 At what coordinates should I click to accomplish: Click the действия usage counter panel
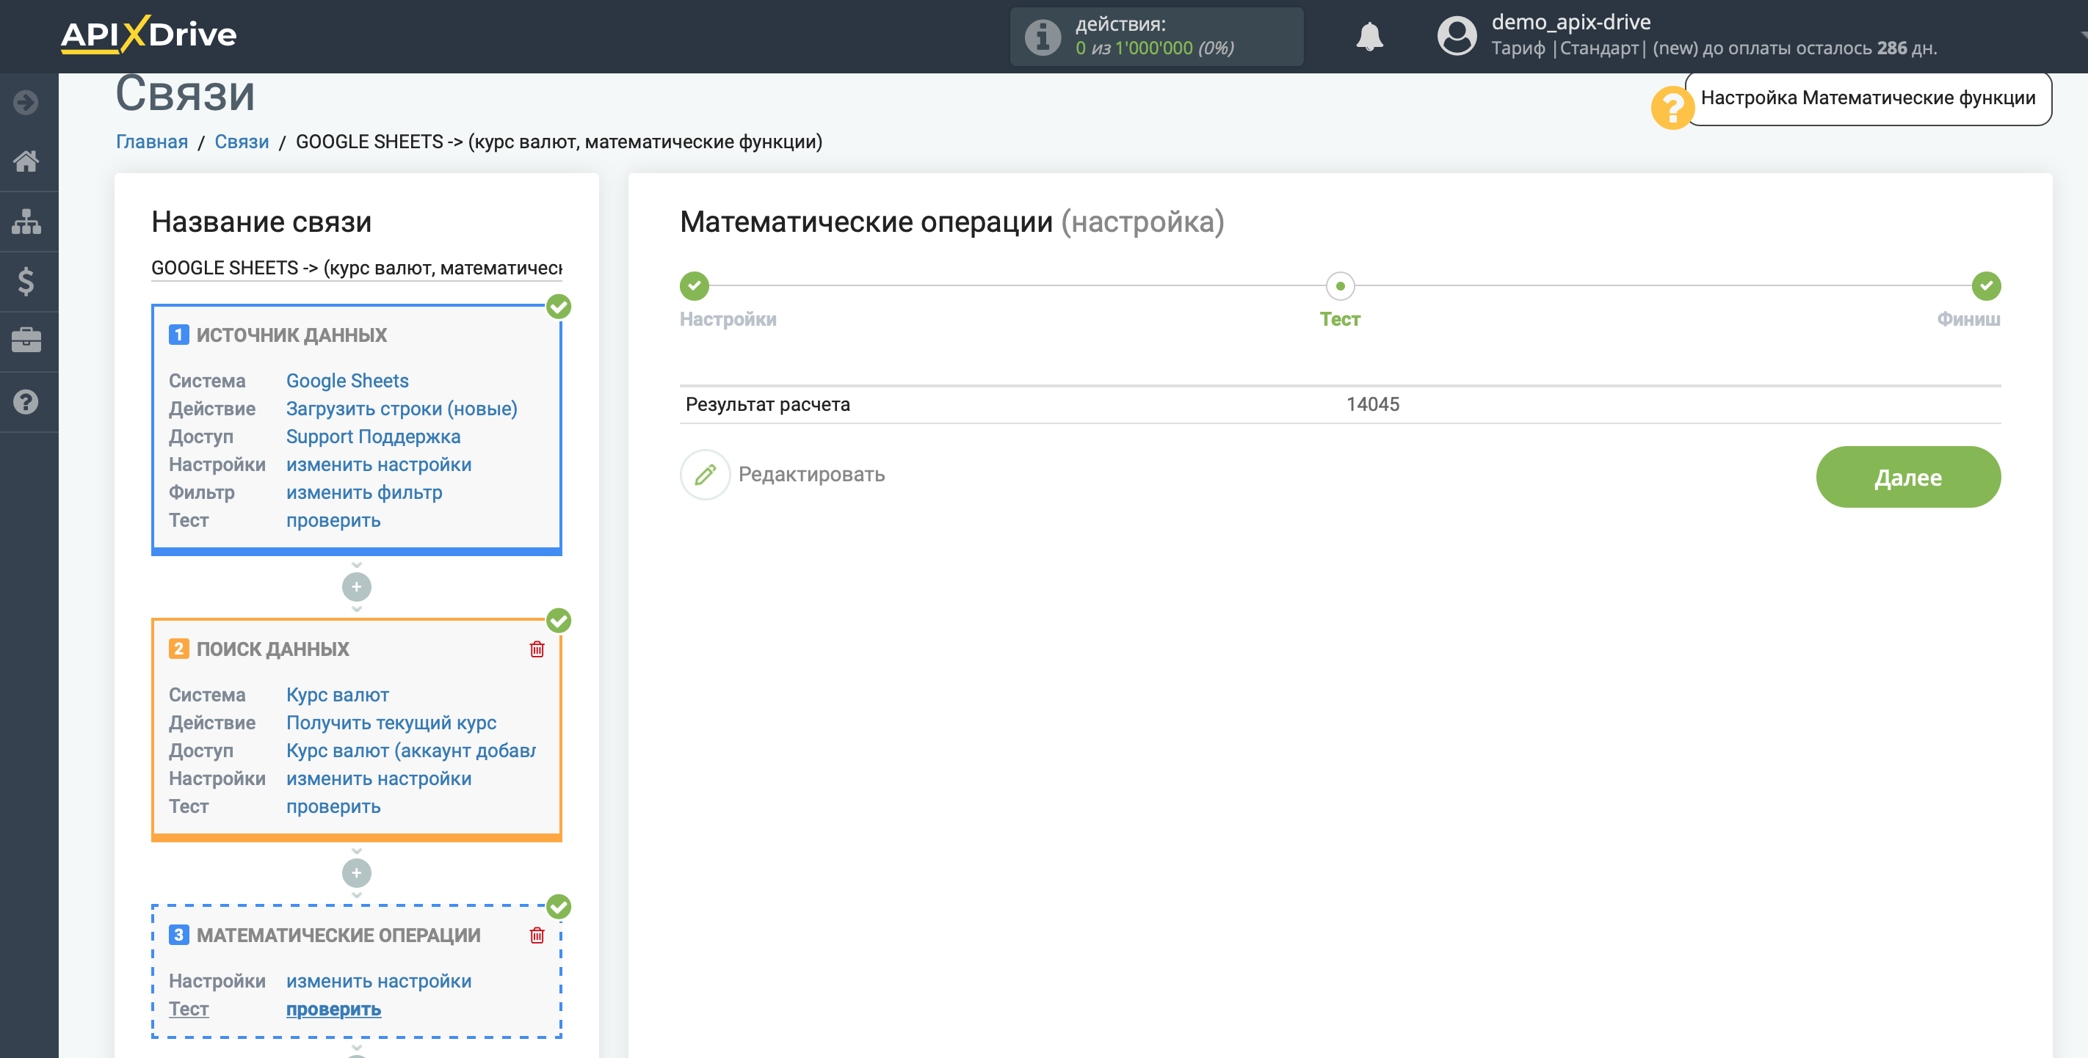tap(1156, 37)
